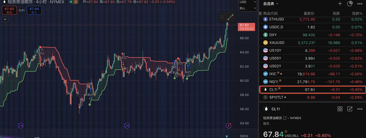Screen dimensions: 366x138
Task: Click the 67.82 current price label
Action: coord(246,27)
